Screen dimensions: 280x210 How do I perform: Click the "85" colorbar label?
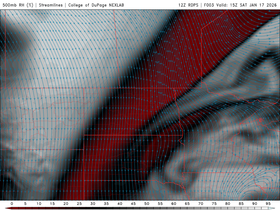[x=241, y=204]
